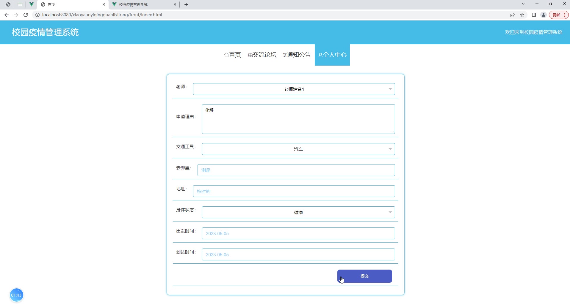
Task: Open the 老师 dropdown showing 老师姓名1
Action: (294, 89)
